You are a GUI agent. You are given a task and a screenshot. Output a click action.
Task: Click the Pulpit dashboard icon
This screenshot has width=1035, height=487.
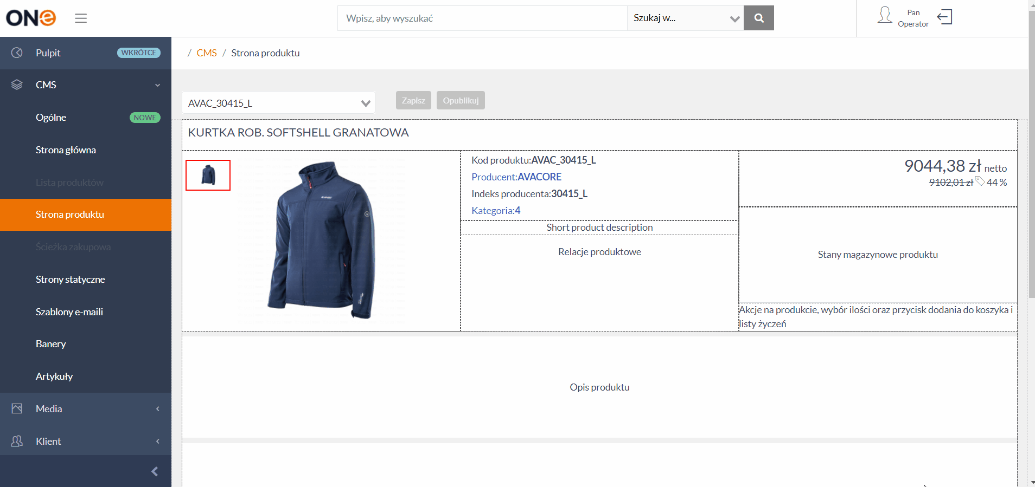(17, 53)
